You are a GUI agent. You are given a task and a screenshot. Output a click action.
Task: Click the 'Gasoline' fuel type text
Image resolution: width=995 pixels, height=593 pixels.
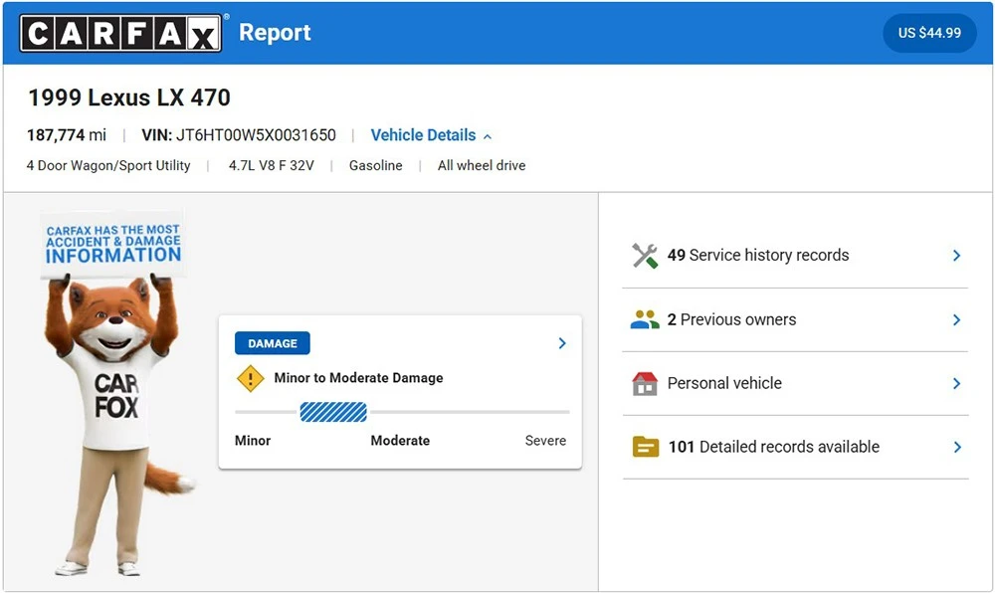point(376,165)
